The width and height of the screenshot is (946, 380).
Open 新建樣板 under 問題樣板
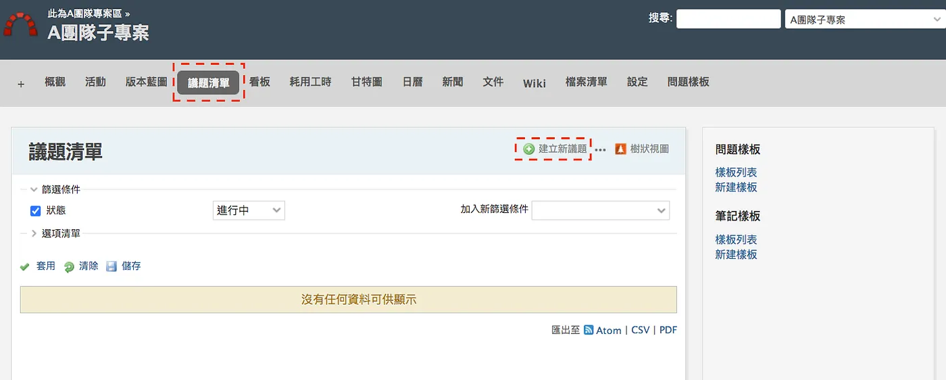[737, 187]
